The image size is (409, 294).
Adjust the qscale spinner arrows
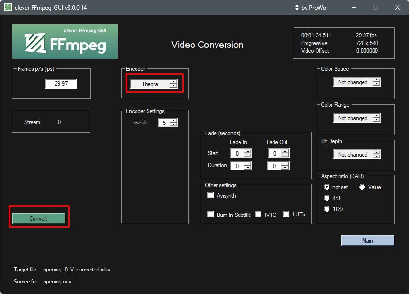(x=174, y=123)
